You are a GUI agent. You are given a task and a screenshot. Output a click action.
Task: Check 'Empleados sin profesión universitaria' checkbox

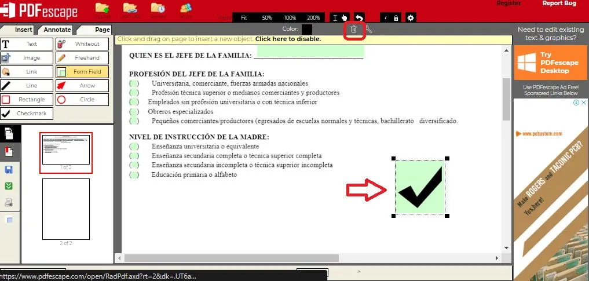pyautogui.click(x=134, y=102)
